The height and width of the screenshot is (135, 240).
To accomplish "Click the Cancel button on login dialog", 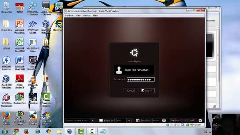I will click(x=131, y=91).
